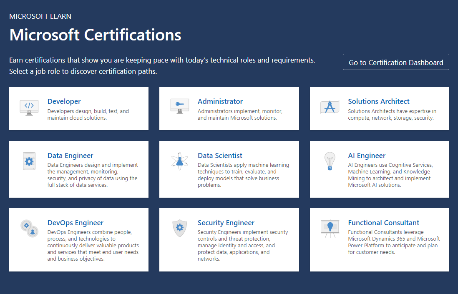Click 'Earn certifications that show' intro text
This screenshot has height=294, width=458.
click(162, 60)
